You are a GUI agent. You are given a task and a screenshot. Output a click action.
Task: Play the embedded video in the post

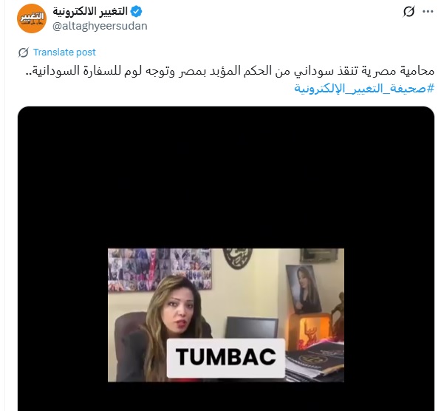tap(226, 259)
